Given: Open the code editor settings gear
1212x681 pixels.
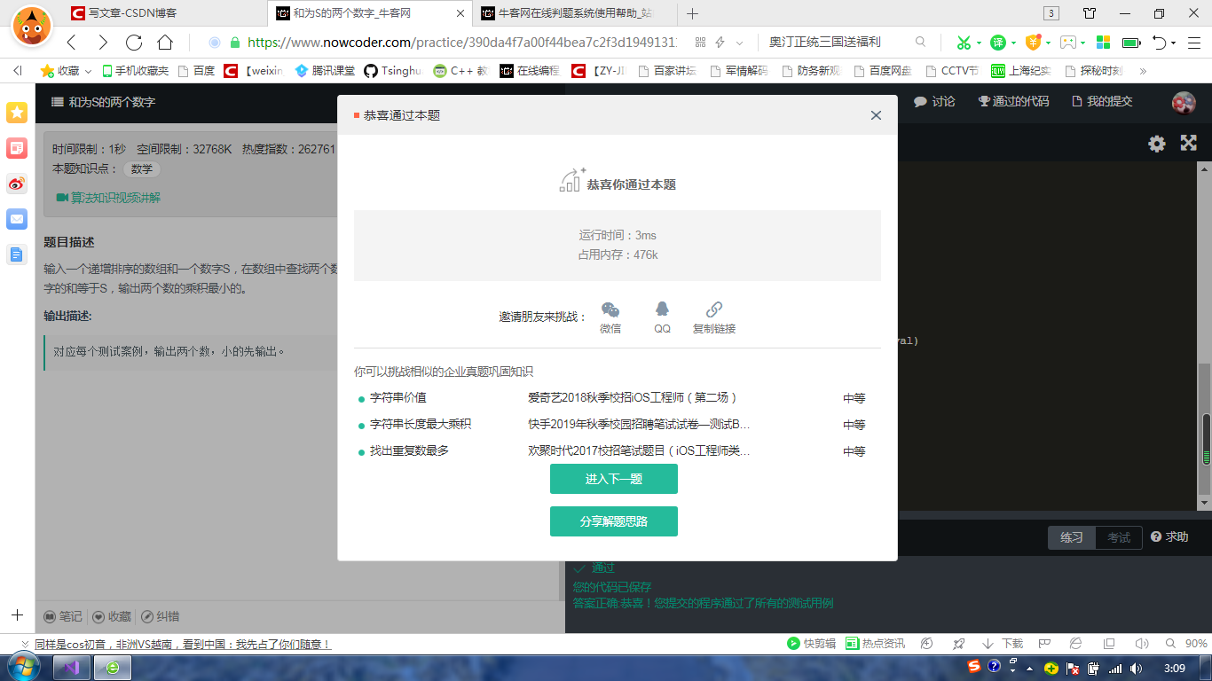Looking at the screenshot, I should click(x=1156, y=143).
